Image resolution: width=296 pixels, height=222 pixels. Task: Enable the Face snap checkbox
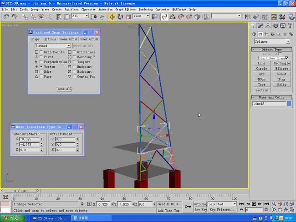[x=41, y=76]
